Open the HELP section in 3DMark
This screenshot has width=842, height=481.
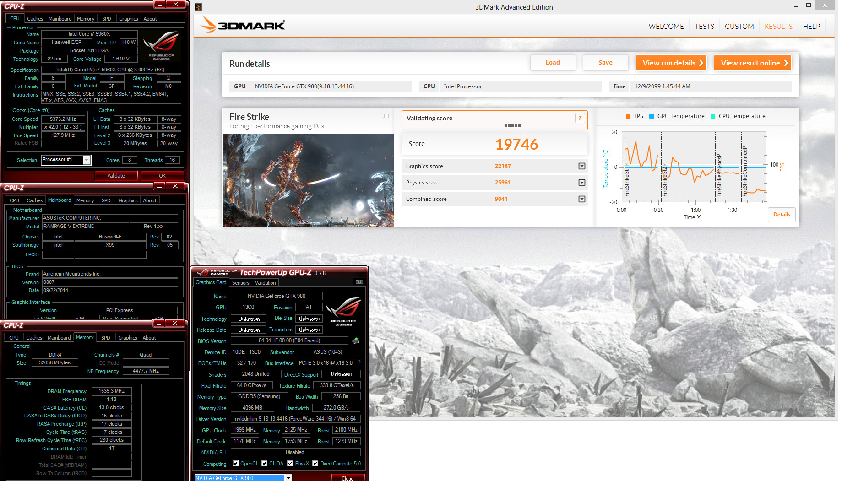coord(811,27)
